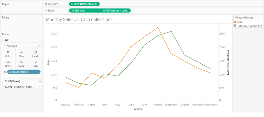Open the Label marks card
Image resolution: width=264 pixels, height=117 pixels.
[35, 53]
